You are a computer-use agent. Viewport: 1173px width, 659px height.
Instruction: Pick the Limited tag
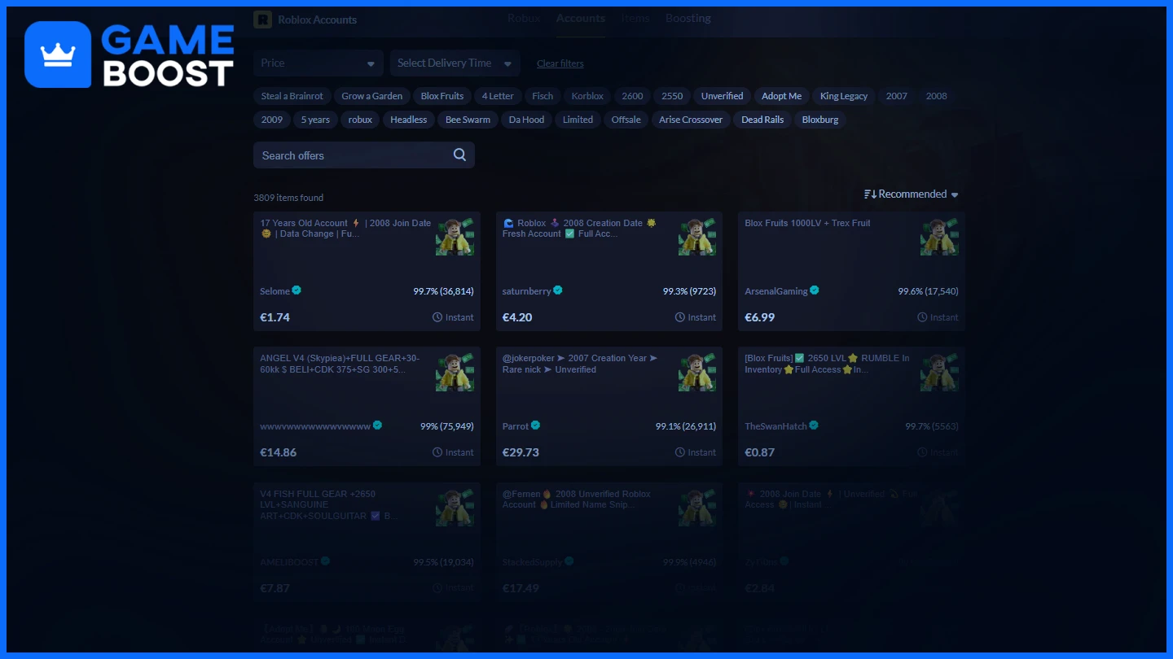[578, 120]
